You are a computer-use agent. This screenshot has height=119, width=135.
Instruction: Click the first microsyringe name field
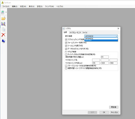pos(96,60)
